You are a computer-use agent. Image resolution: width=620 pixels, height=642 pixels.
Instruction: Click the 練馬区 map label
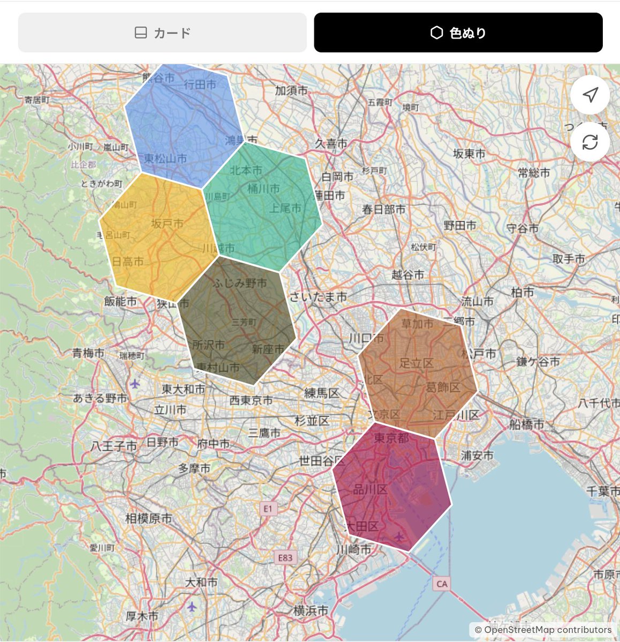coord(322,394)
